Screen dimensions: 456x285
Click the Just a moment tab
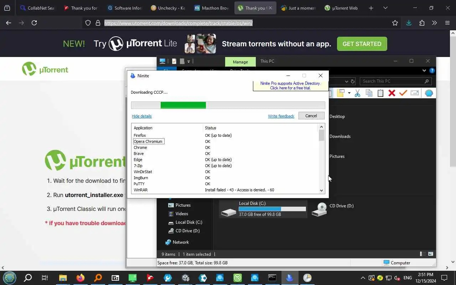click(x=298, y=8)
